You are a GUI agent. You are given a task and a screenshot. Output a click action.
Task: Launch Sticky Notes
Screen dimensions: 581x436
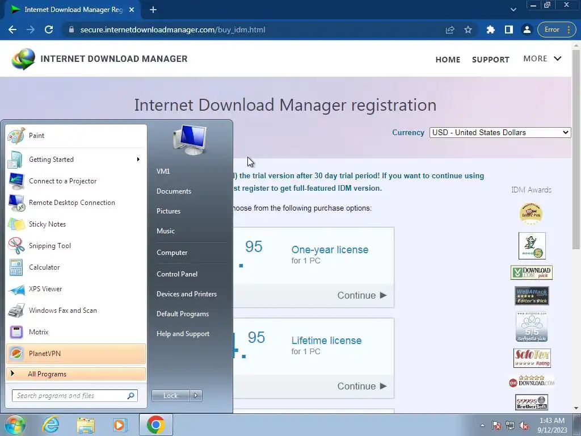click(x=76, y=224)
